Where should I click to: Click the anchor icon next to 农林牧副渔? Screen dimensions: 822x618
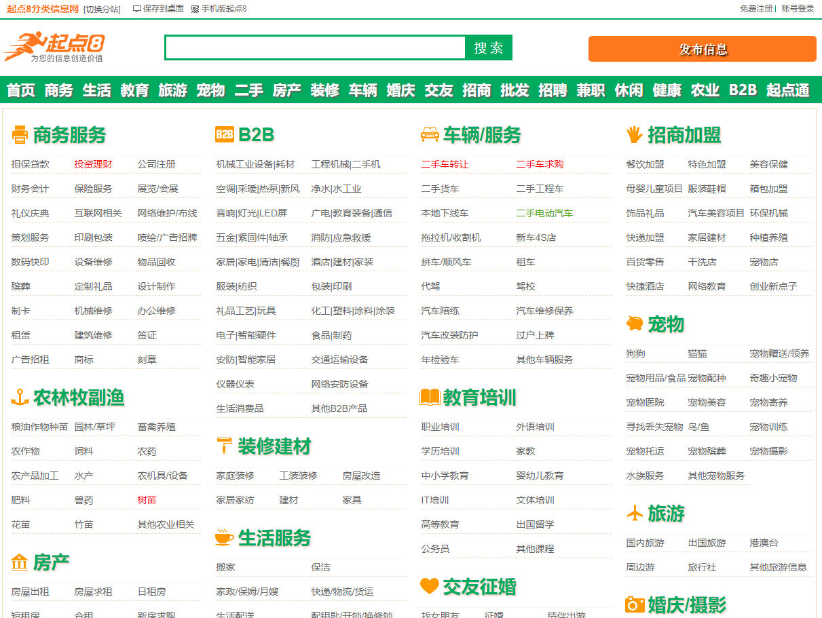(x=20, y=396)
